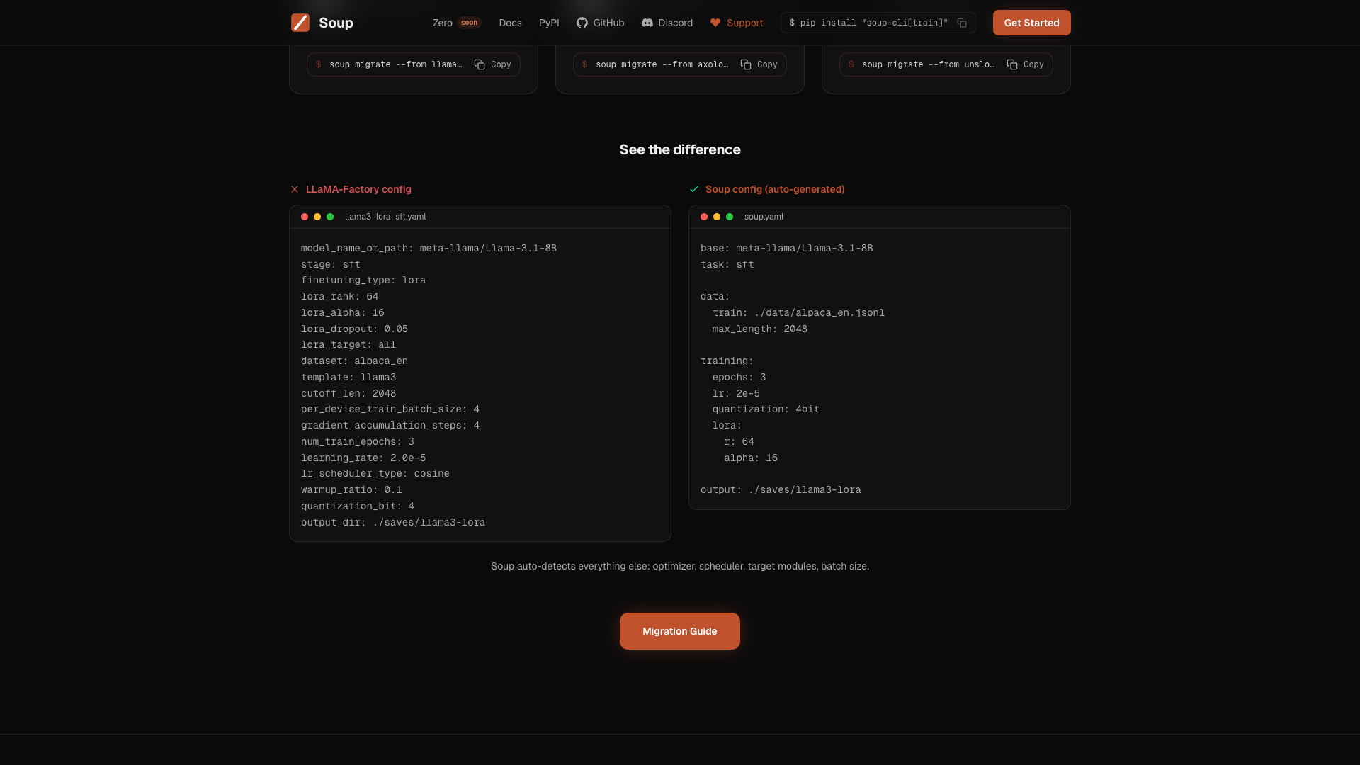
Task: Click yellow dot in soup.yaml window
Action: click(717, 217)
